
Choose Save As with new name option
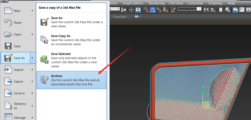pyautogui.click(x=71, y=22)
